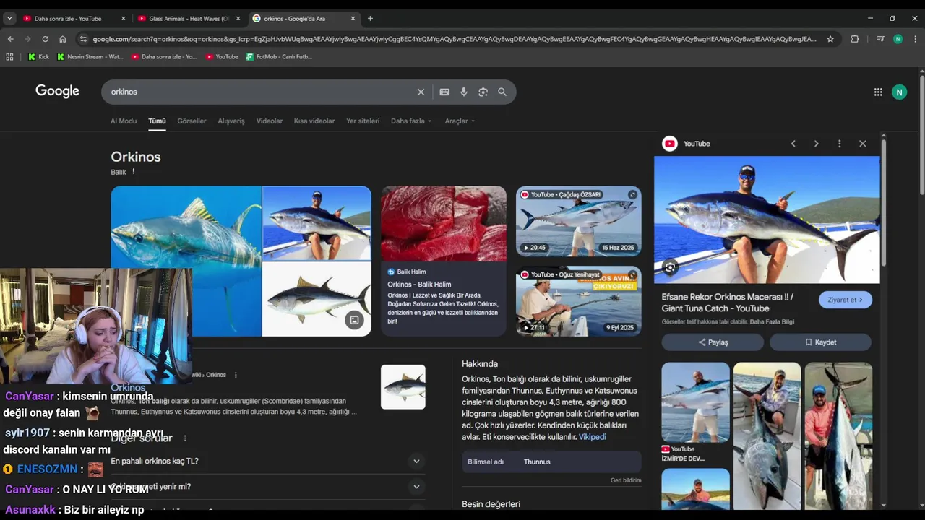
Task: Open the image preview panel's three-dot options
Action: pos(839,144)
